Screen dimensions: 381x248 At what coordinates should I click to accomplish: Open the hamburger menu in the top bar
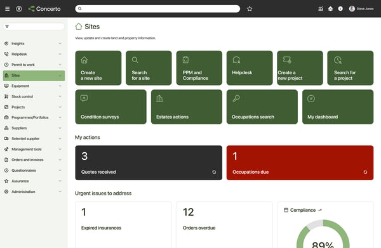[7, 9]
